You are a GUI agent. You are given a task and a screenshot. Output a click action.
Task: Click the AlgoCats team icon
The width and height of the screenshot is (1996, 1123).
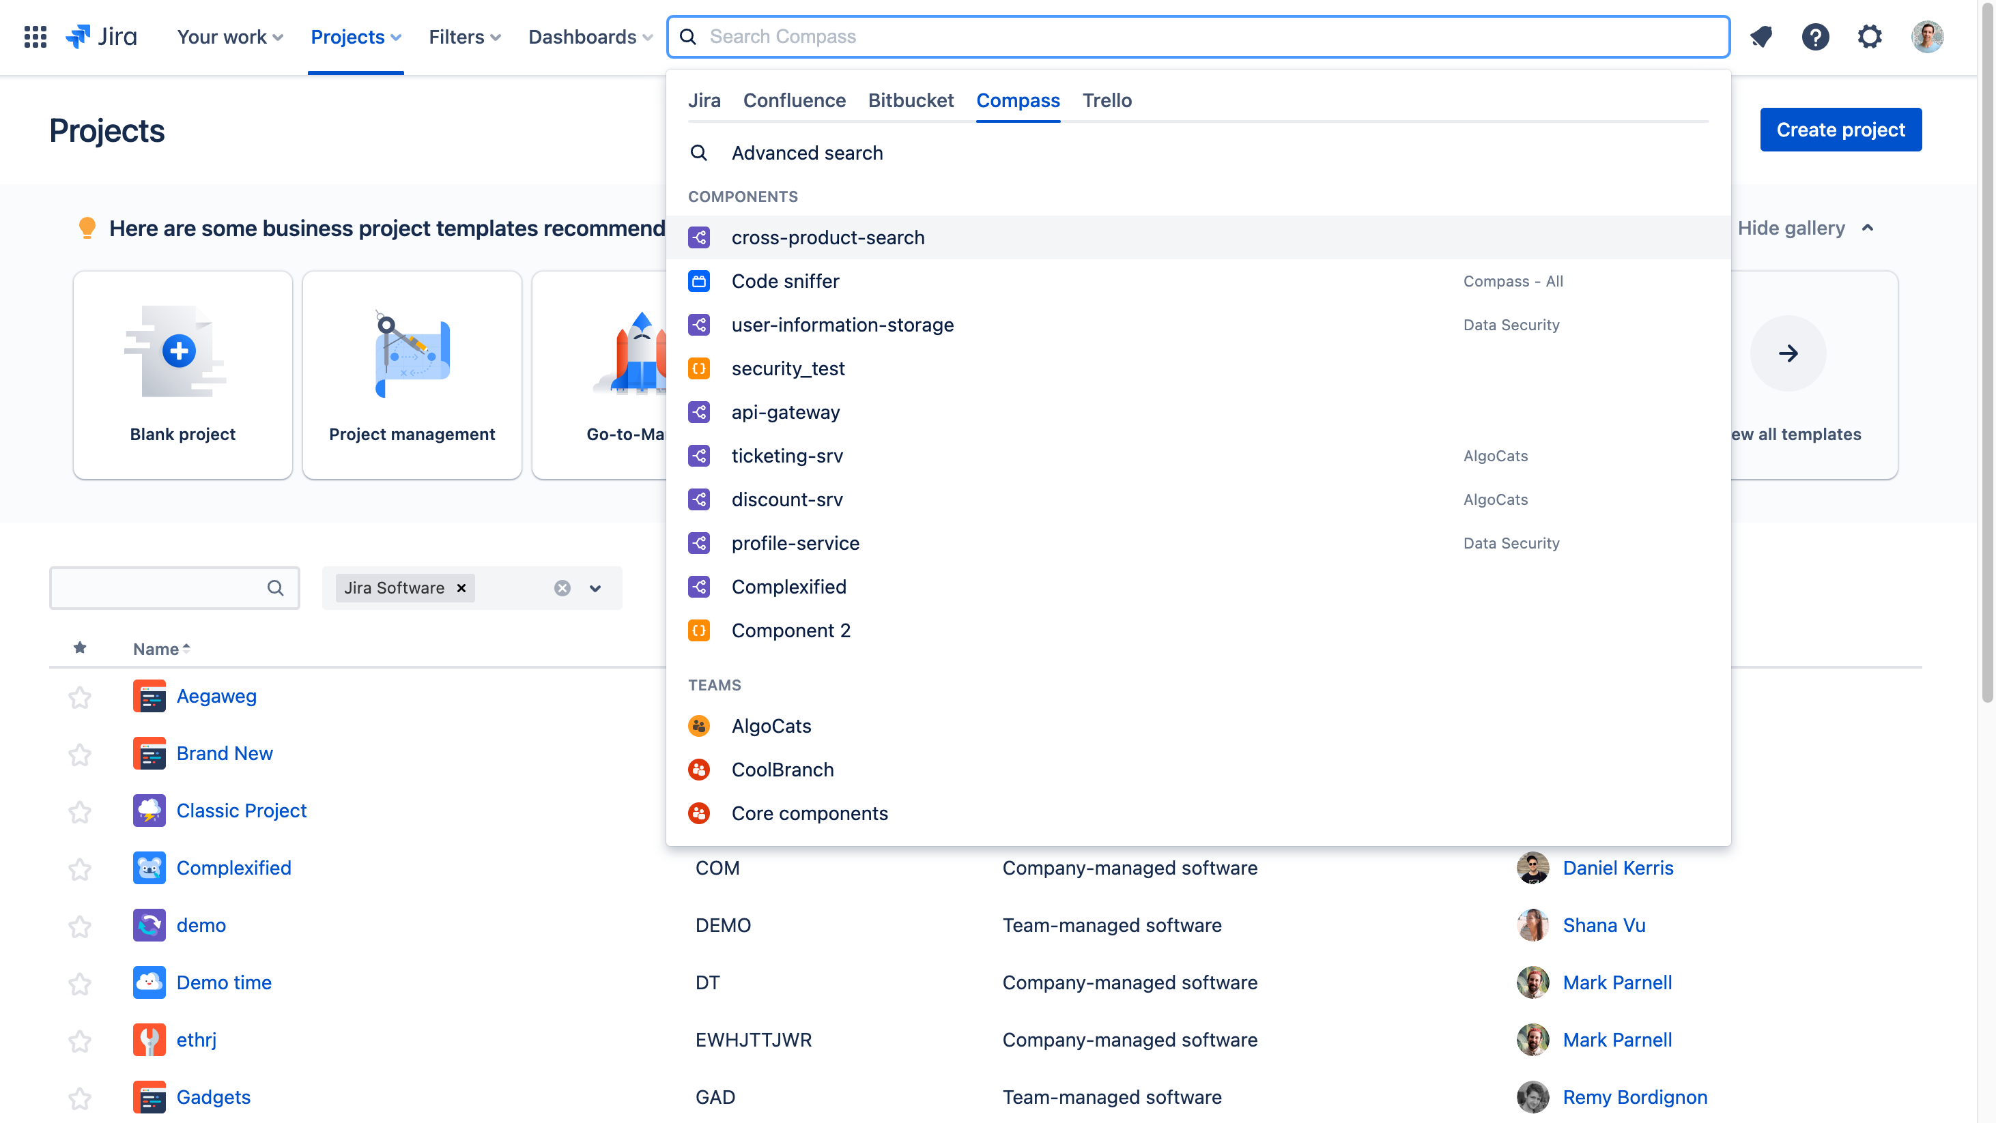tap(699, 727)
